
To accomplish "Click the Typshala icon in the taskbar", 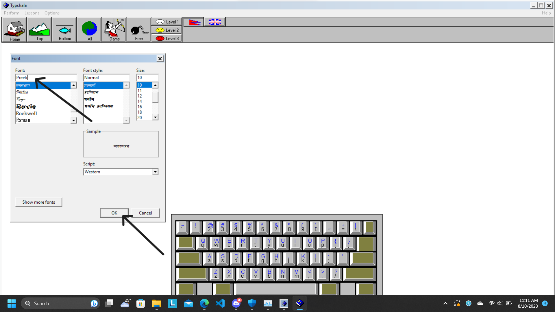I will click(300, 303).
